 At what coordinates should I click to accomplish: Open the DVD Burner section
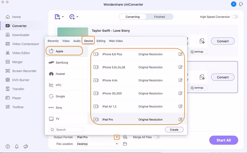pos(17,80)
